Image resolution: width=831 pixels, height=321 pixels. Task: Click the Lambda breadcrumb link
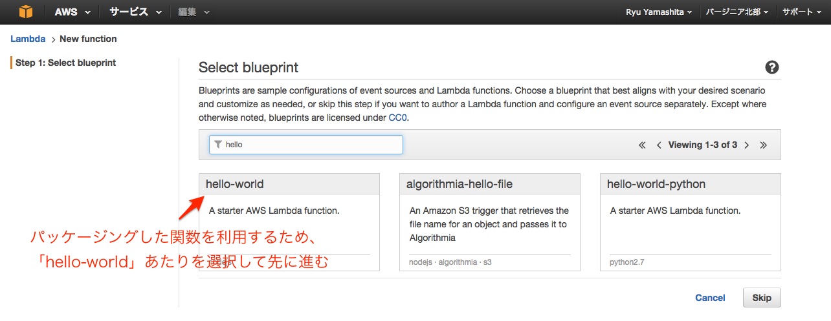(x=28, y=39)
